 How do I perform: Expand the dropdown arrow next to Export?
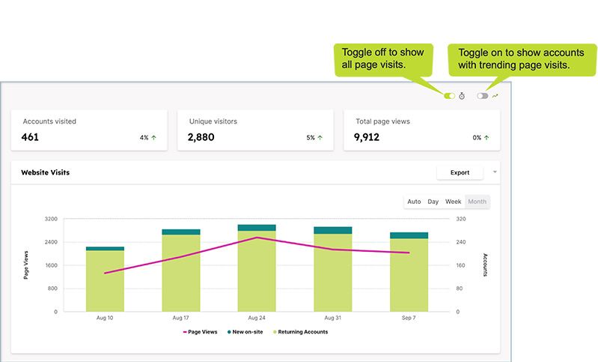coord(495,172)
